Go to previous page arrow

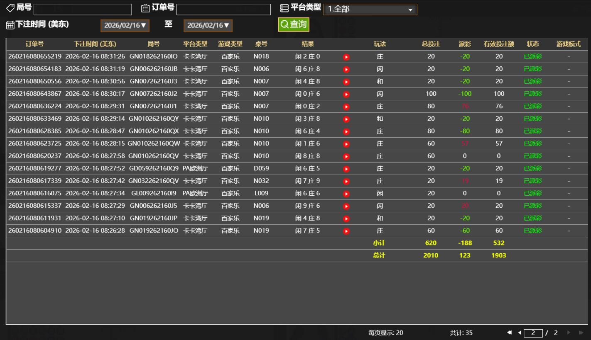519,333
